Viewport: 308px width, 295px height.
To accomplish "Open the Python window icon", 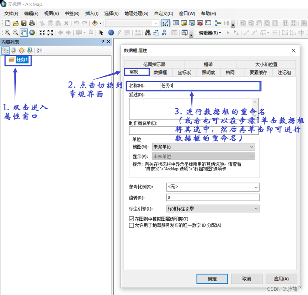I will (208, 23).
